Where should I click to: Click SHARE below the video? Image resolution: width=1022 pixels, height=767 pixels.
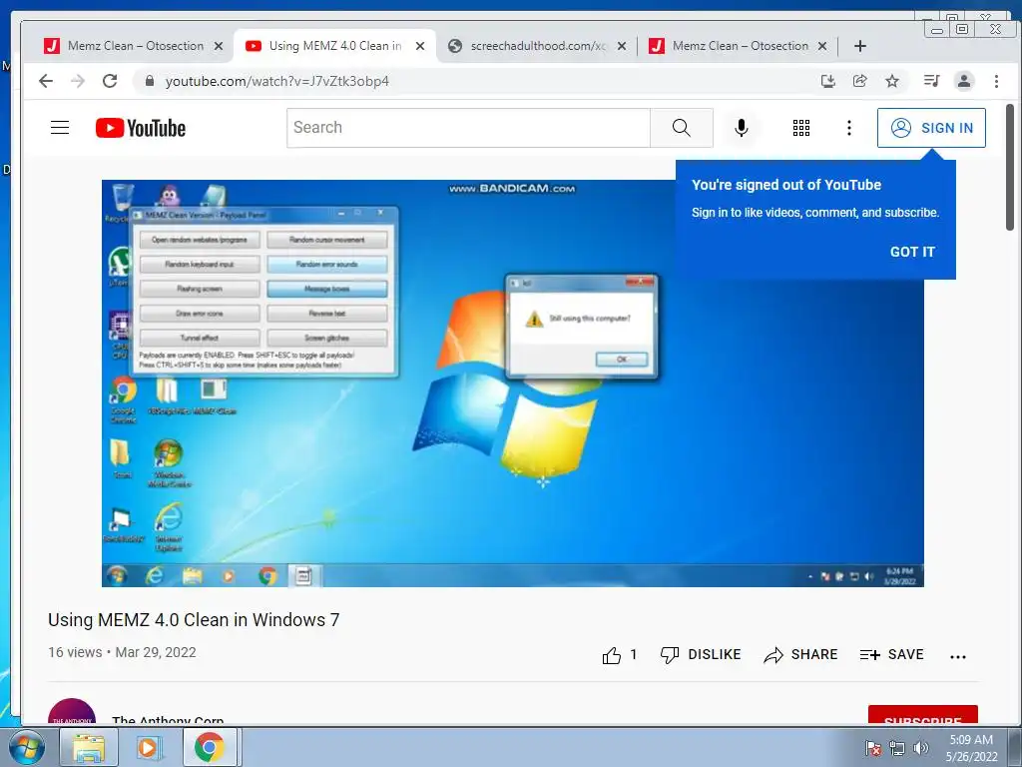[800, 655]
